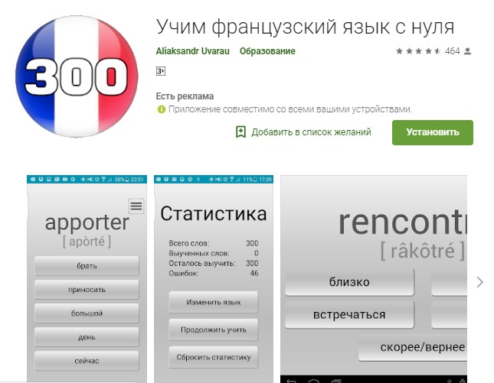Open the hamburger menu in first screenshot
The height and width of the screenshot is (383, 494).
pos(136,206)
